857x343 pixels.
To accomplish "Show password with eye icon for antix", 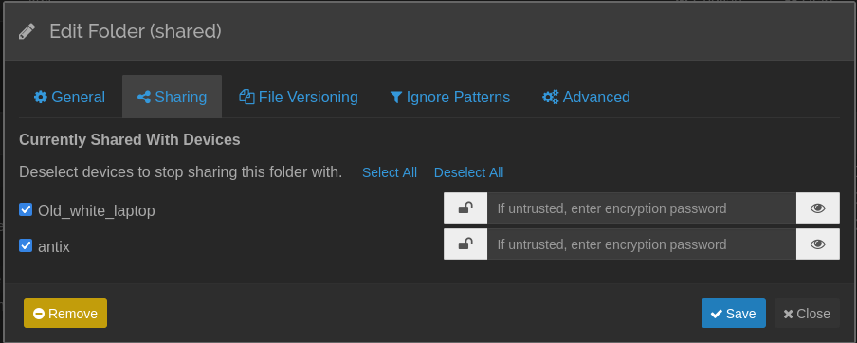I will click(x=817, y=244).
